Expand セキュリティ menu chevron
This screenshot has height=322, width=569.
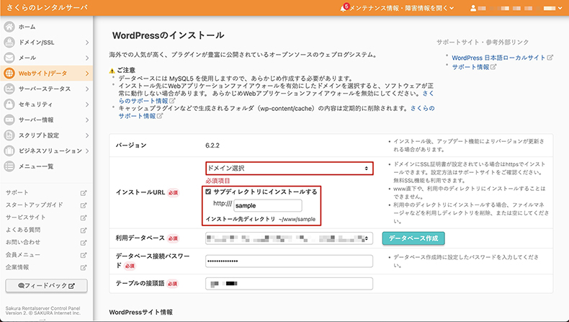pos(87,104)
